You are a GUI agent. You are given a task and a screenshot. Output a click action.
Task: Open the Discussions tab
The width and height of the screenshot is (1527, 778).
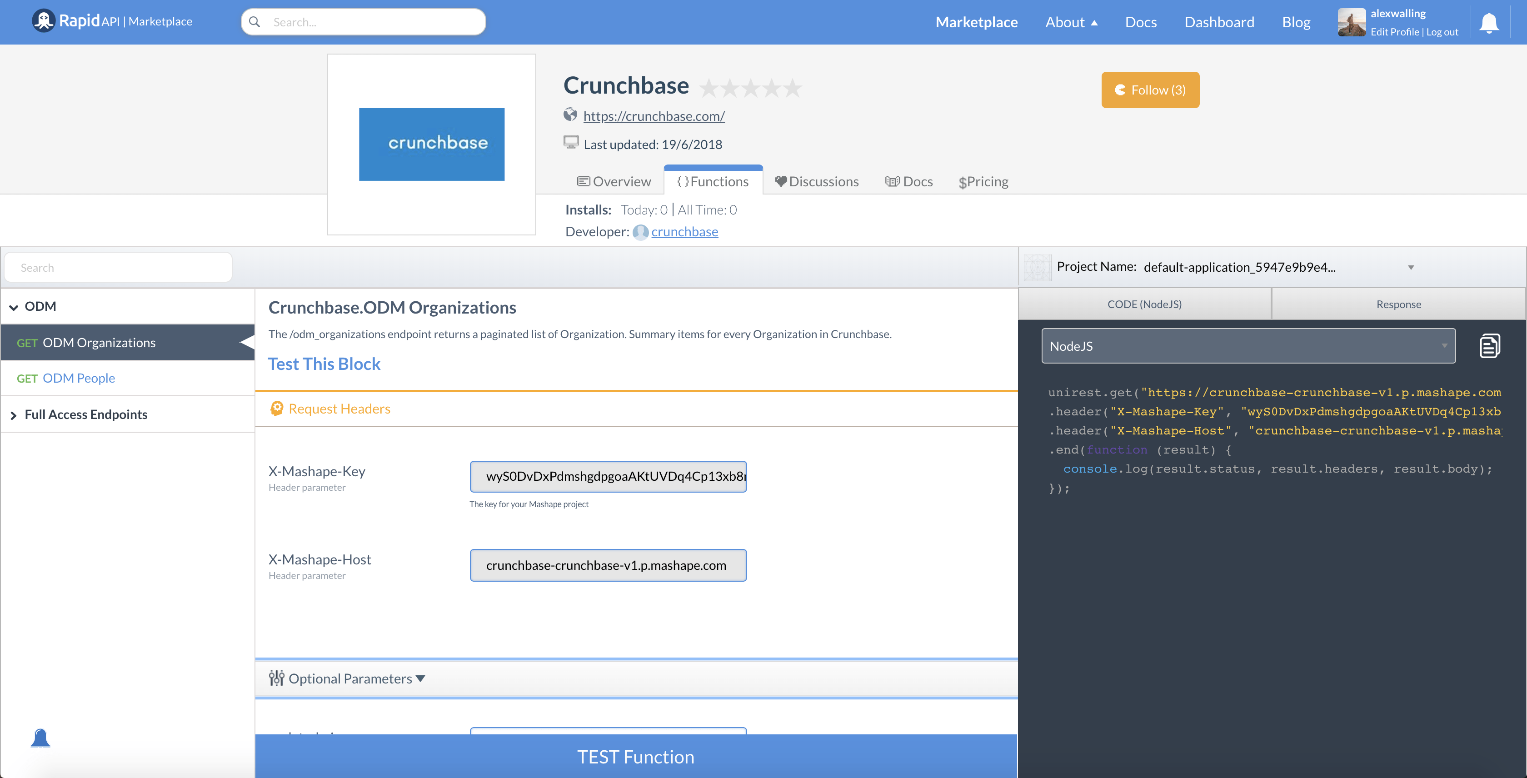[x=817, y=181]
